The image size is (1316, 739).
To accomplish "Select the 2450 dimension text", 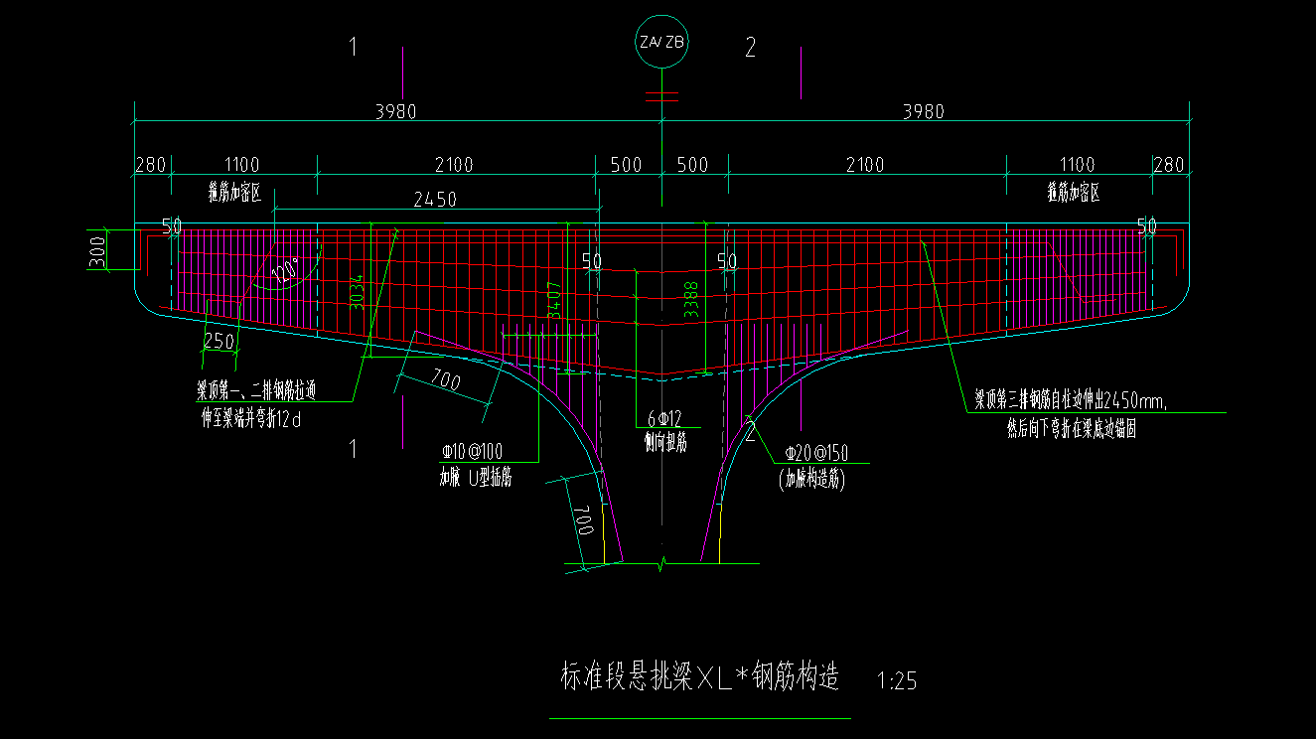I will point(434,199).
